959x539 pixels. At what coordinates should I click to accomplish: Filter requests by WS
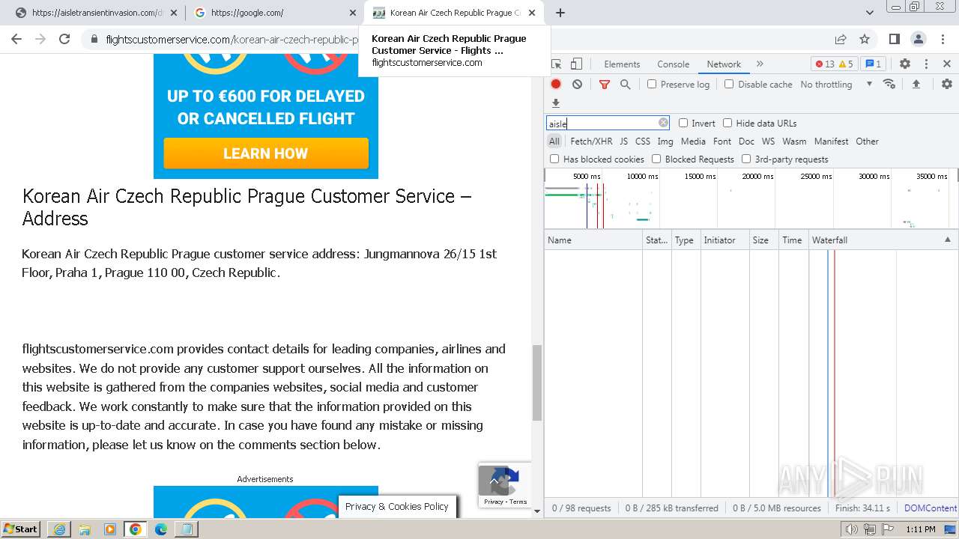[x=768, y=141]
